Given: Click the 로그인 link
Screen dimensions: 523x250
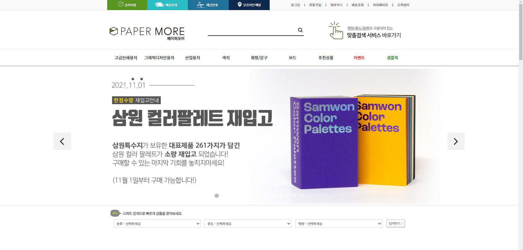Looking at the screenshot, I should (x=295, y=5).
